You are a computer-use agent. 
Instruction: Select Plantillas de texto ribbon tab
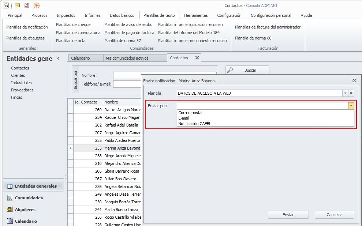click(x=159, y=15)
